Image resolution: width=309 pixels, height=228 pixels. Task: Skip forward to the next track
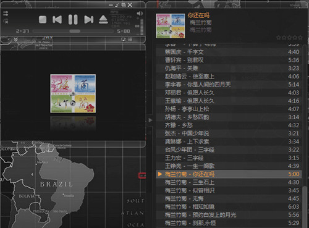89,20
